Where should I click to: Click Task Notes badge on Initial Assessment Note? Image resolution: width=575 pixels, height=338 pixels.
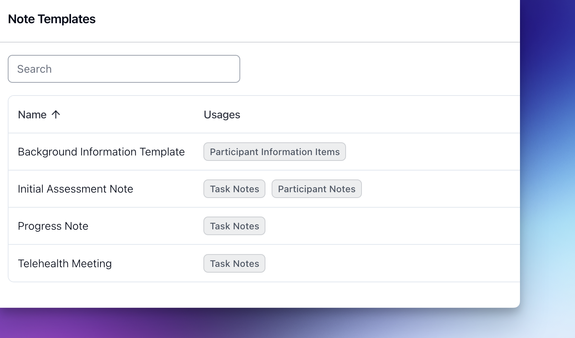(234, 189)
